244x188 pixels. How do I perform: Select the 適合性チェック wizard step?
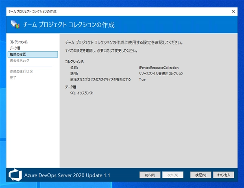coord(20,61)
